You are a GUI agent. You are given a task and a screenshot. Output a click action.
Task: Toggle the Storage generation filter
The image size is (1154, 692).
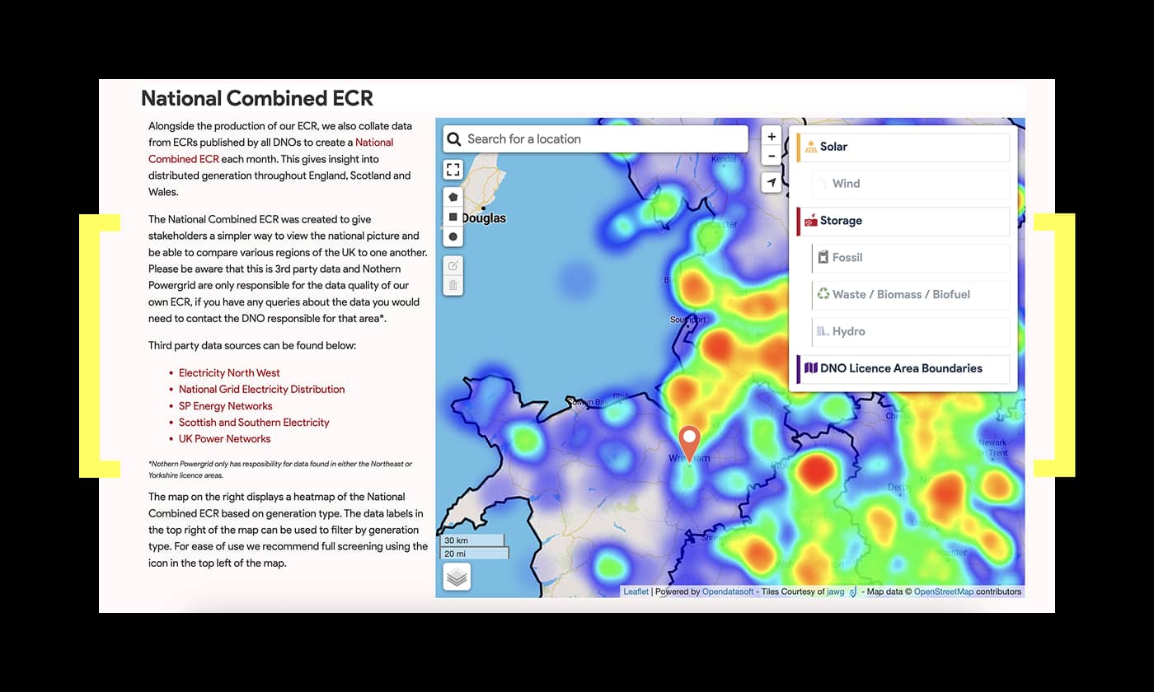(903, 221)
